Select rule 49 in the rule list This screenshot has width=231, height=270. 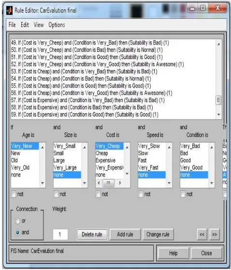point(90,43)
